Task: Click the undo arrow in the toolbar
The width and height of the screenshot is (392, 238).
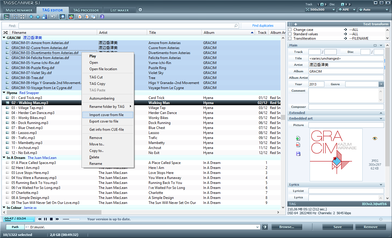Action: (x=53, y=17)
